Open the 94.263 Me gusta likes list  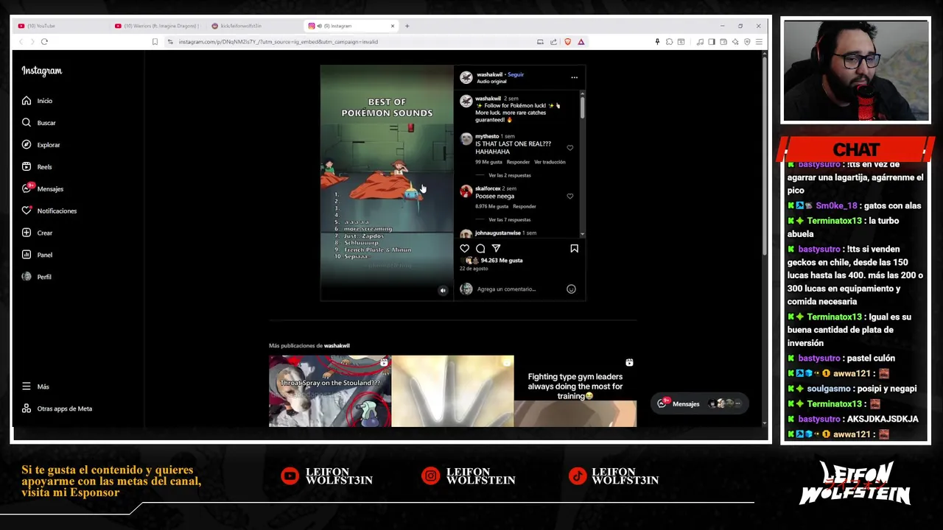501,261
